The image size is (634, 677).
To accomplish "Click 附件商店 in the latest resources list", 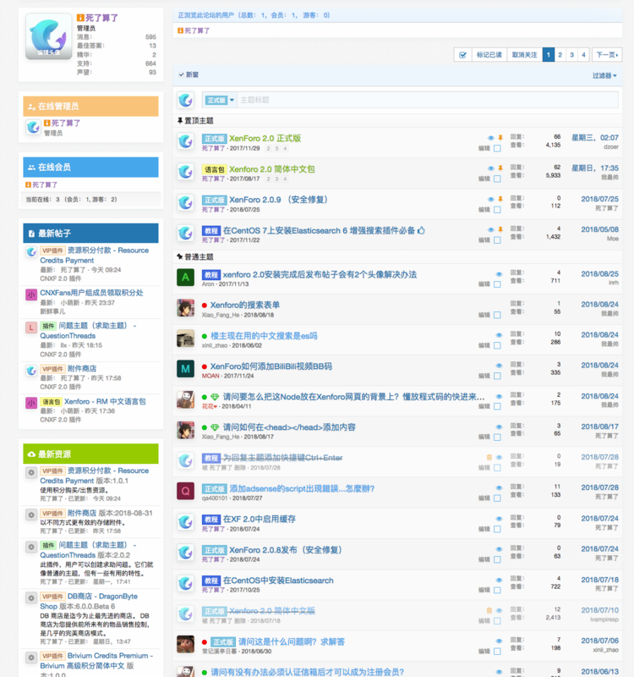I will pos(82,513).
